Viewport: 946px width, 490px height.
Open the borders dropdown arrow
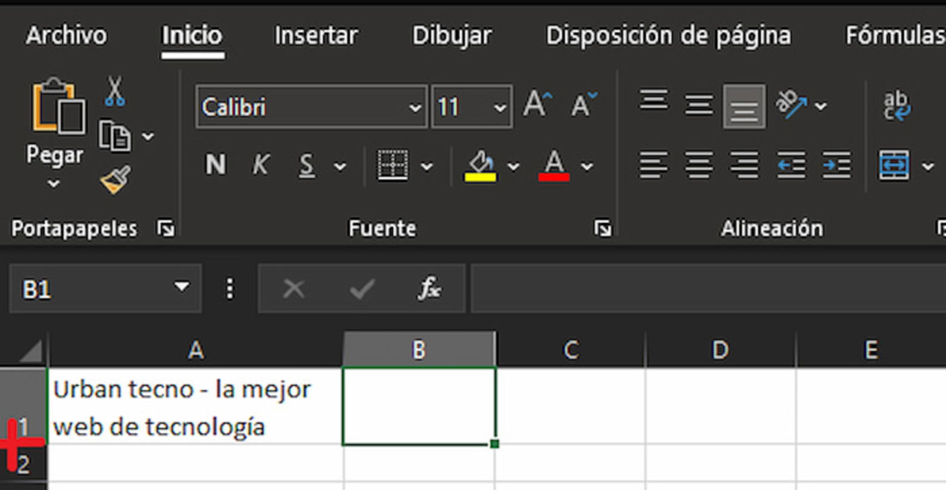tap(426, 166)
